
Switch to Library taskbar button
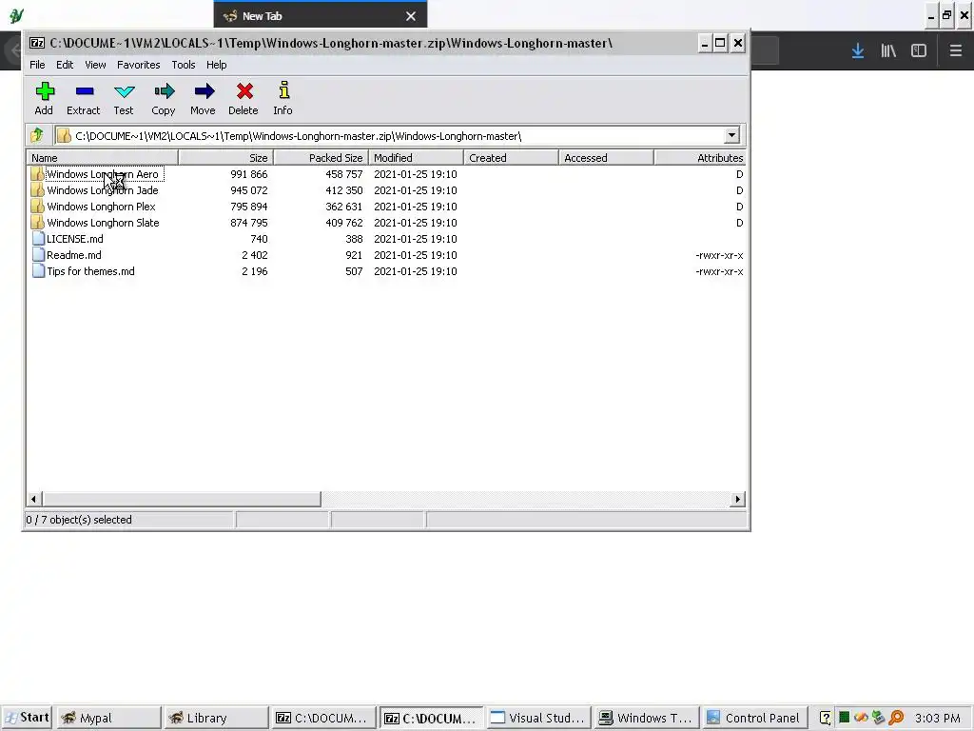(x=216, y=718)
